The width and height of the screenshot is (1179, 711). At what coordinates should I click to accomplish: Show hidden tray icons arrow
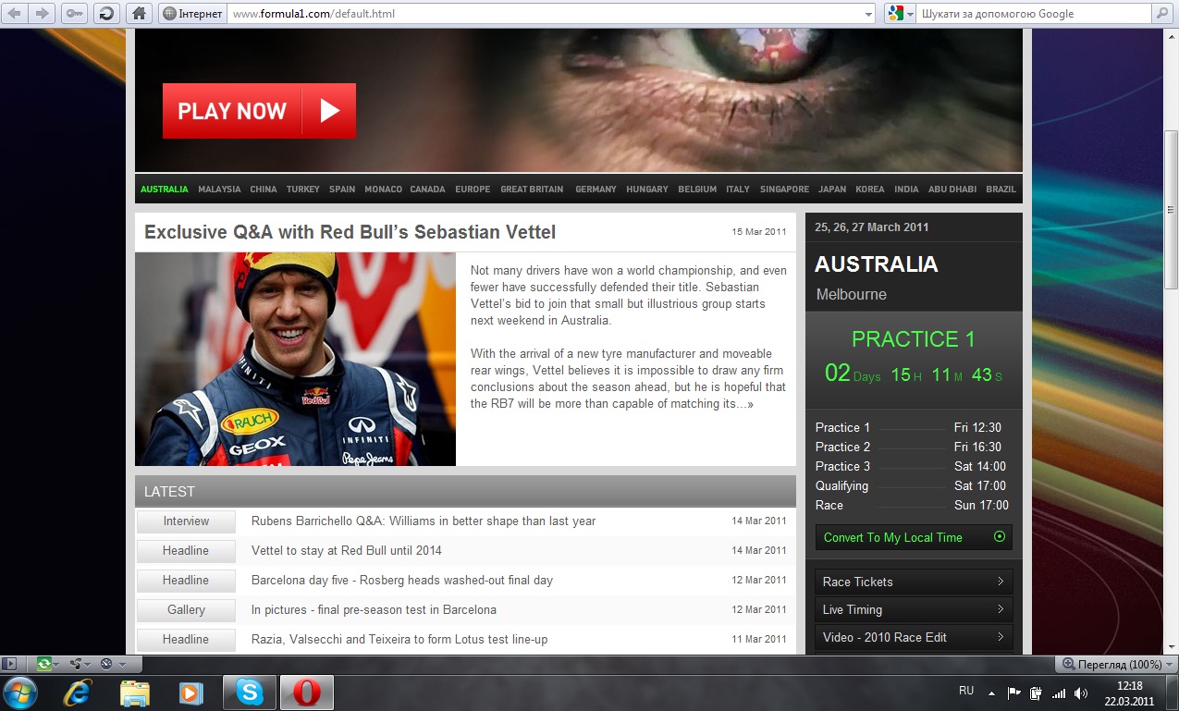[x=992, y=693]
